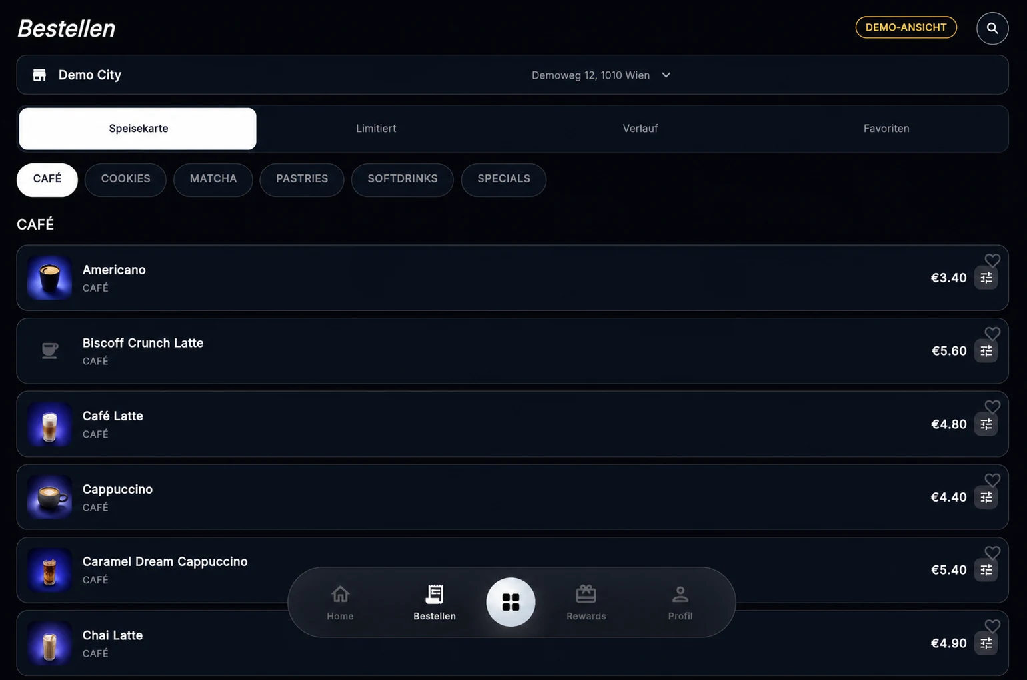Viewport: 1027px width, 680px height.
Task: Open Café Latte customize sliders icon
Action: coord(986,424)
